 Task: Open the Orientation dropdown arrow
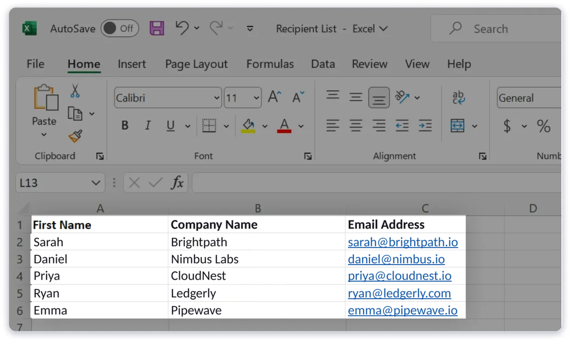coord(417,98)
